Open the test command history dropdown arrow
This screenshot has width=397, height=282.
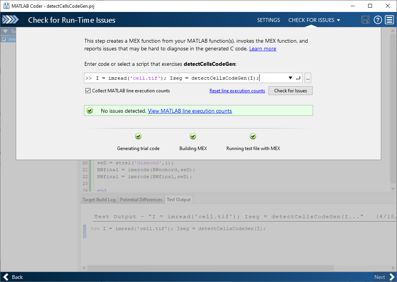[290, 78]
